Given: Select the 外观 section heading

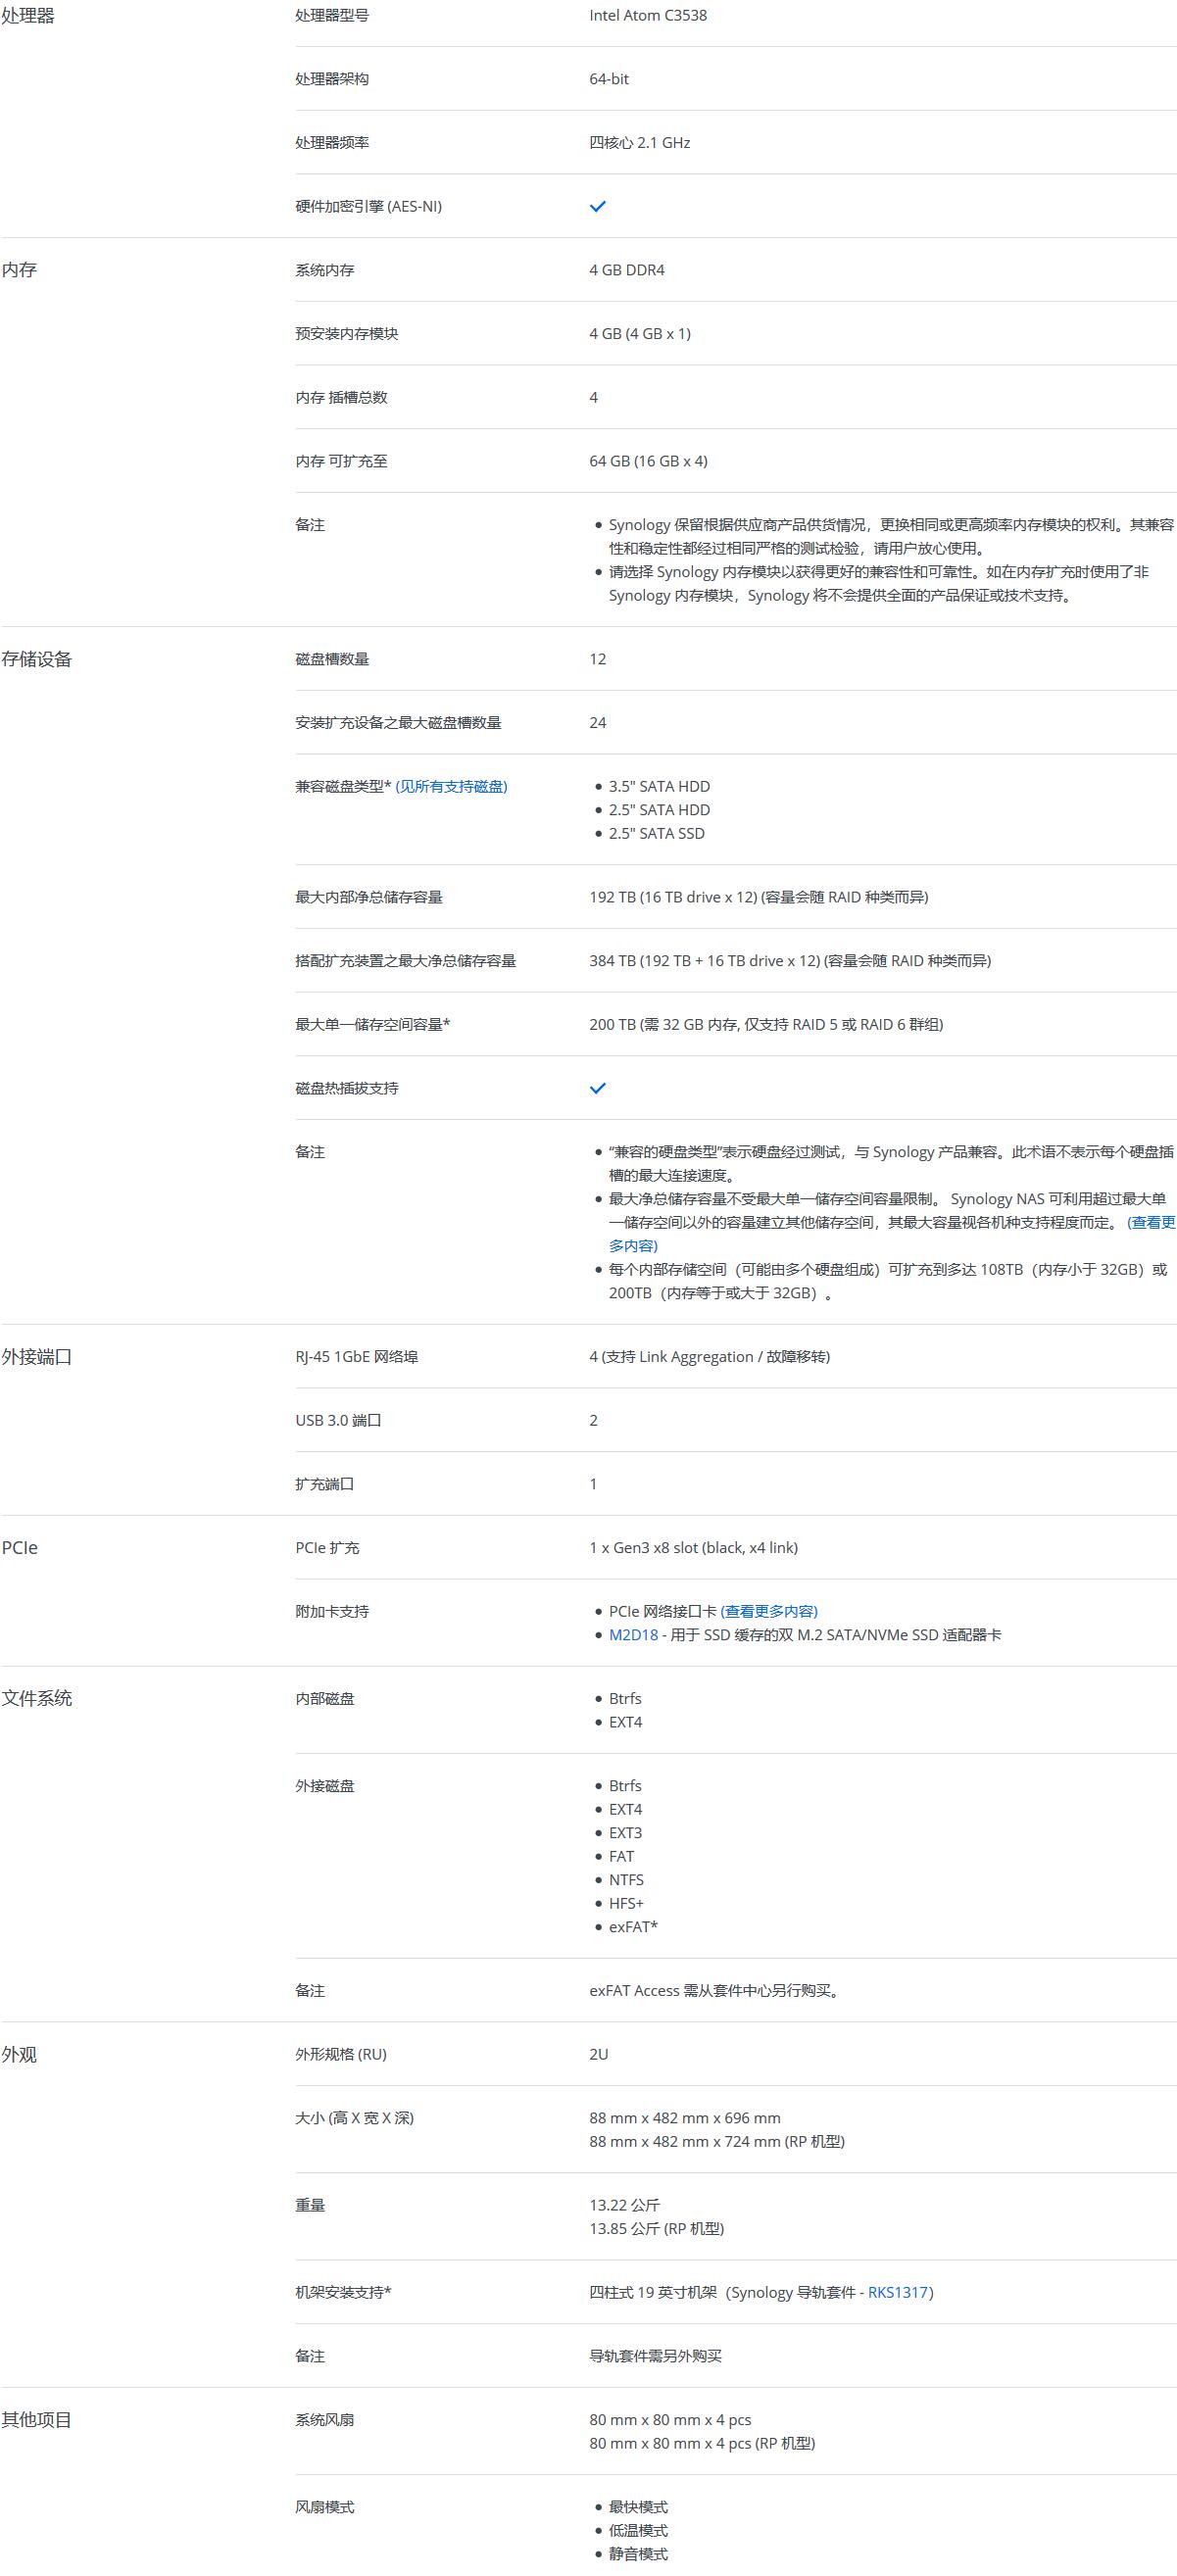Looking at the screenshot, I should [19, 2054].
